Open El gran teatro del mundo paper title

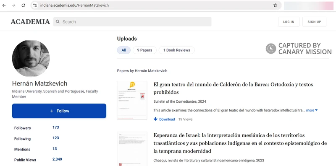click(x=233, y=88)
